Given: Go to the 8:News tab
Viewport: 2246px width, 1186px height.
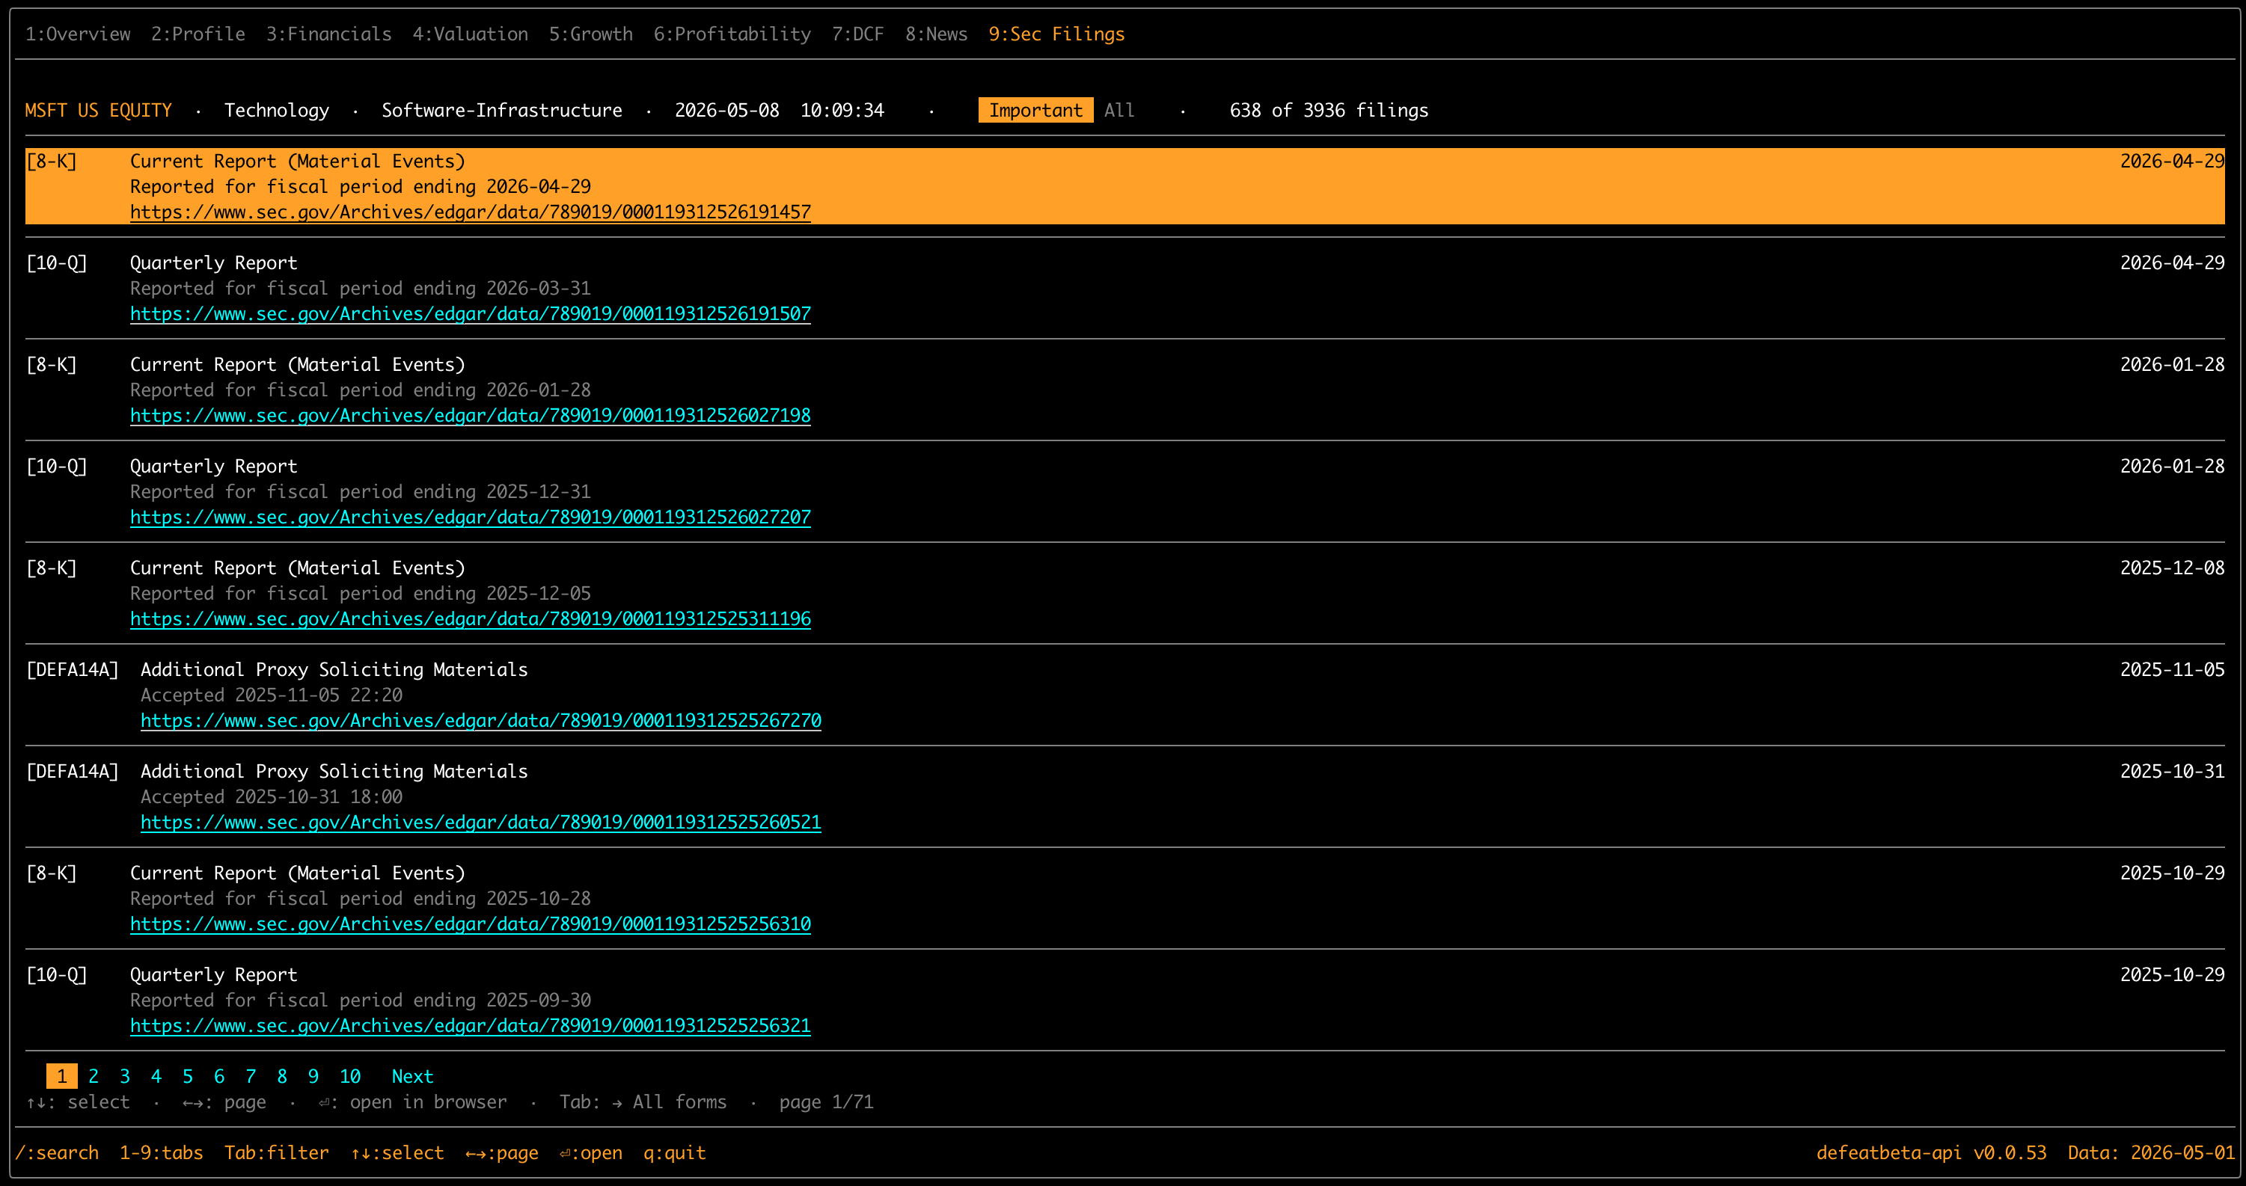Looking at the screenshot, I should (x=935, y=34).
